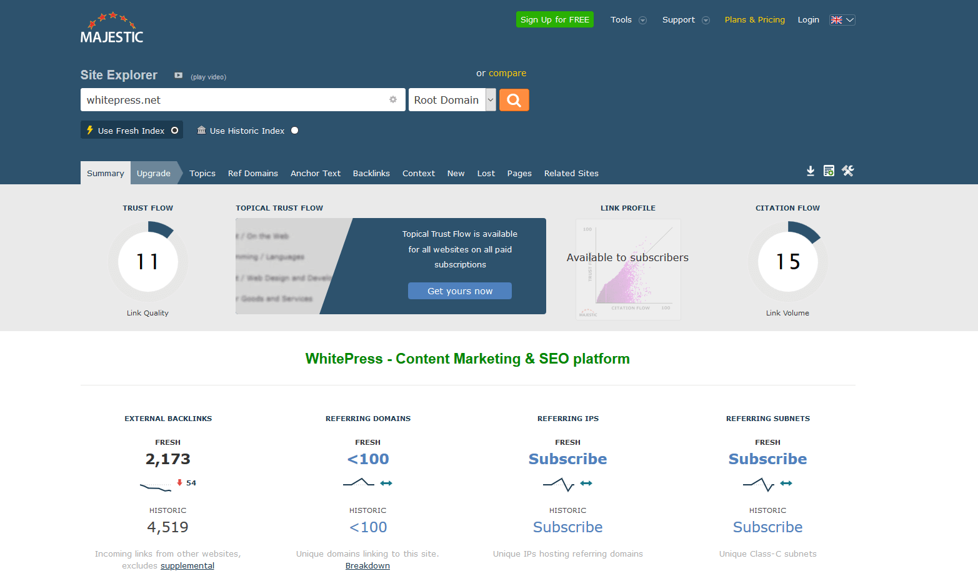Open the Root Domain dropdown
Viewport: 978px width, 586px height.
[x=452, y=100]
